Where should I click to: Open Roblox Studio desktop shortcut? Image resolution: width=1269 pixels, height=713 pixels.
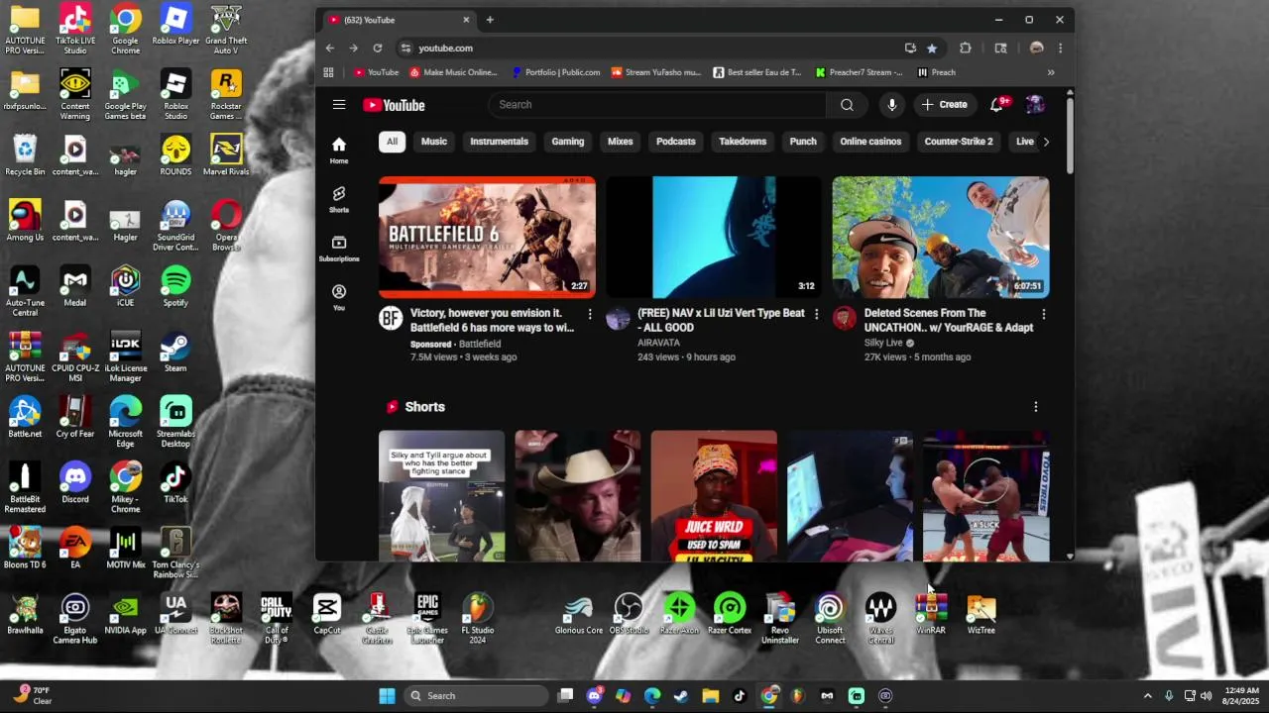(175, 95)
